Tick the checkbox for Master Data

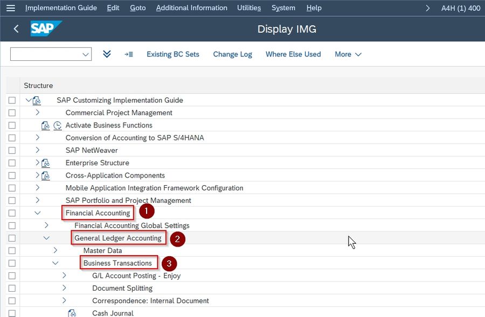coord(12,251)
